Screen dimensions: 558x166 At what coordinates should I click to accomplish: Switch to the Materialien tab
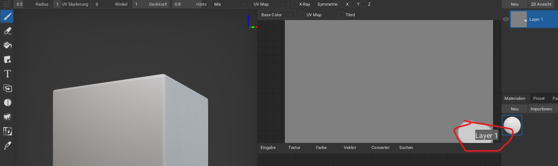point(515,98)
